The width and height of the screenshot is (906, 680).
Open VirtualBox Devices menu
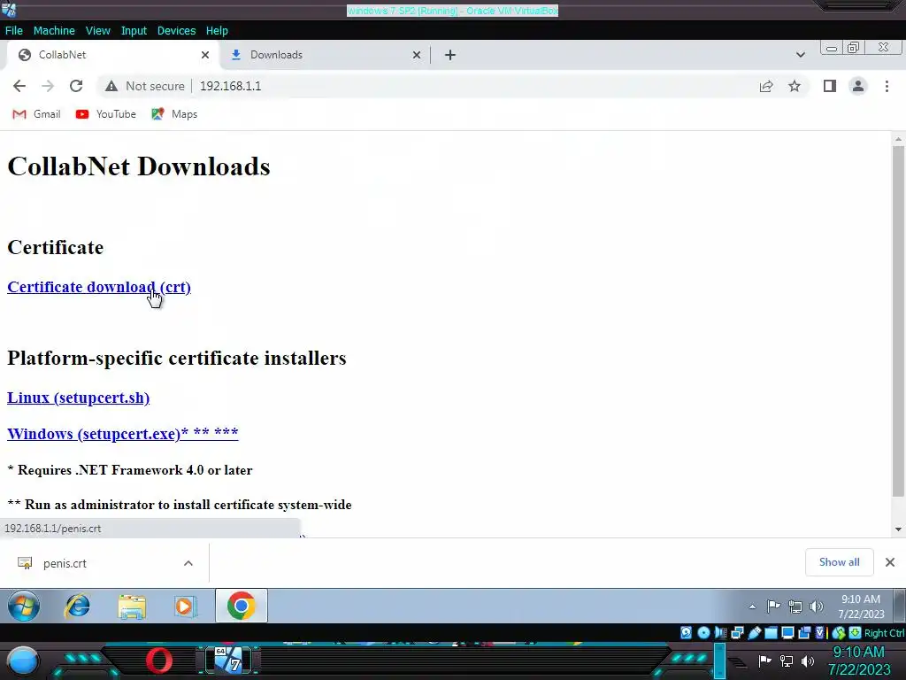point(176,31)
